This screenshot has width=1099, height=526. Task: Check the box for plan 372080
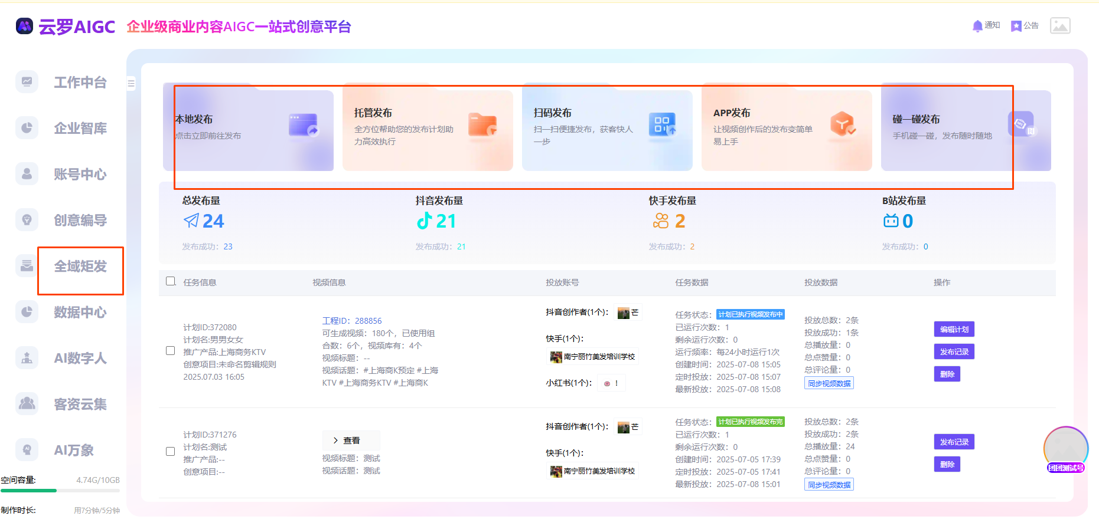[x=171, y=351]
